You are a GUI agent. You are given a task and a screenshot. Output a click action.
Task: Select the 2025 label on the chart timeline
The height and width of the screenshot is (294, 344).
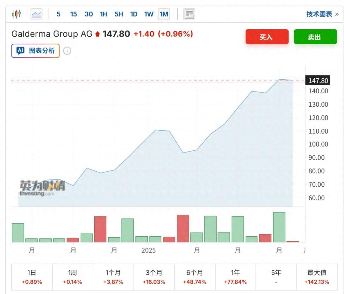[148, 250]
